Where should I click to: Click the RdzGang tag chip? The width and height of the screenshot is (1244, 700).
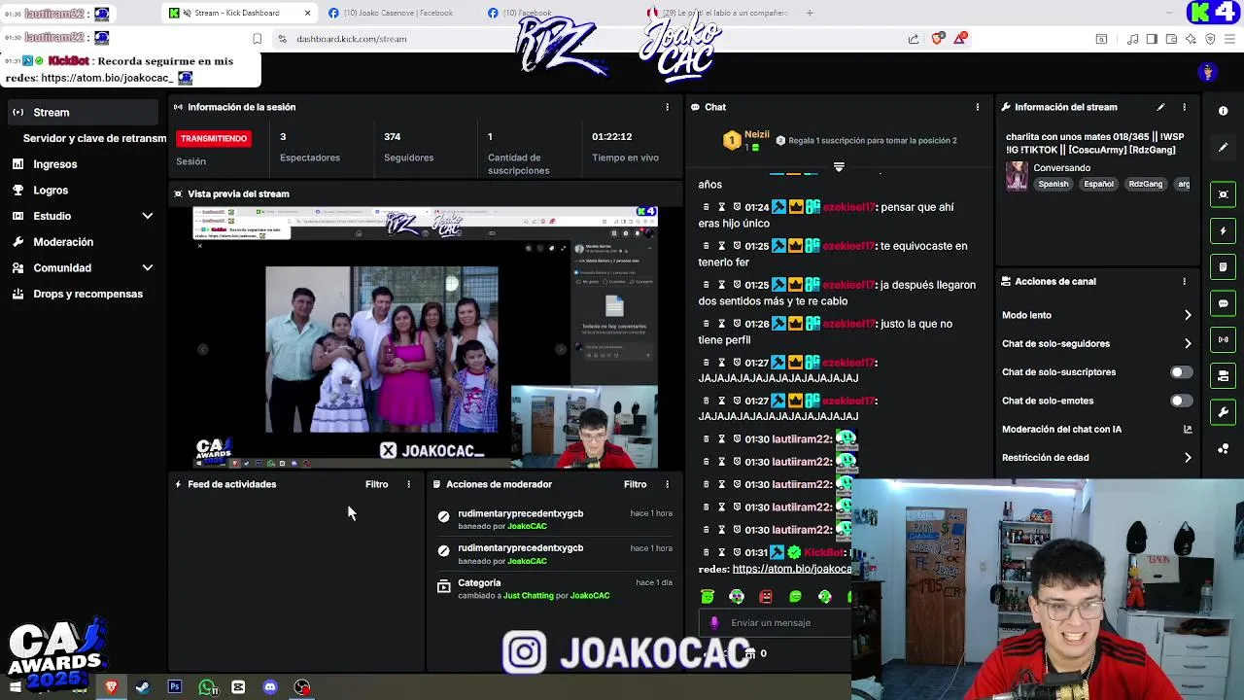coord(1146,184)
